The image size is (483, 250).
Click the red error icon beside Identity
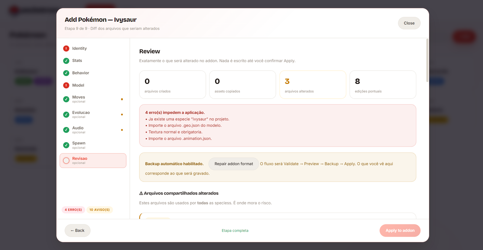coord(66,49)
